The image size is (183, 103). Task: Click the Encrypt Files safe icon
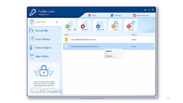coord(32,31)
